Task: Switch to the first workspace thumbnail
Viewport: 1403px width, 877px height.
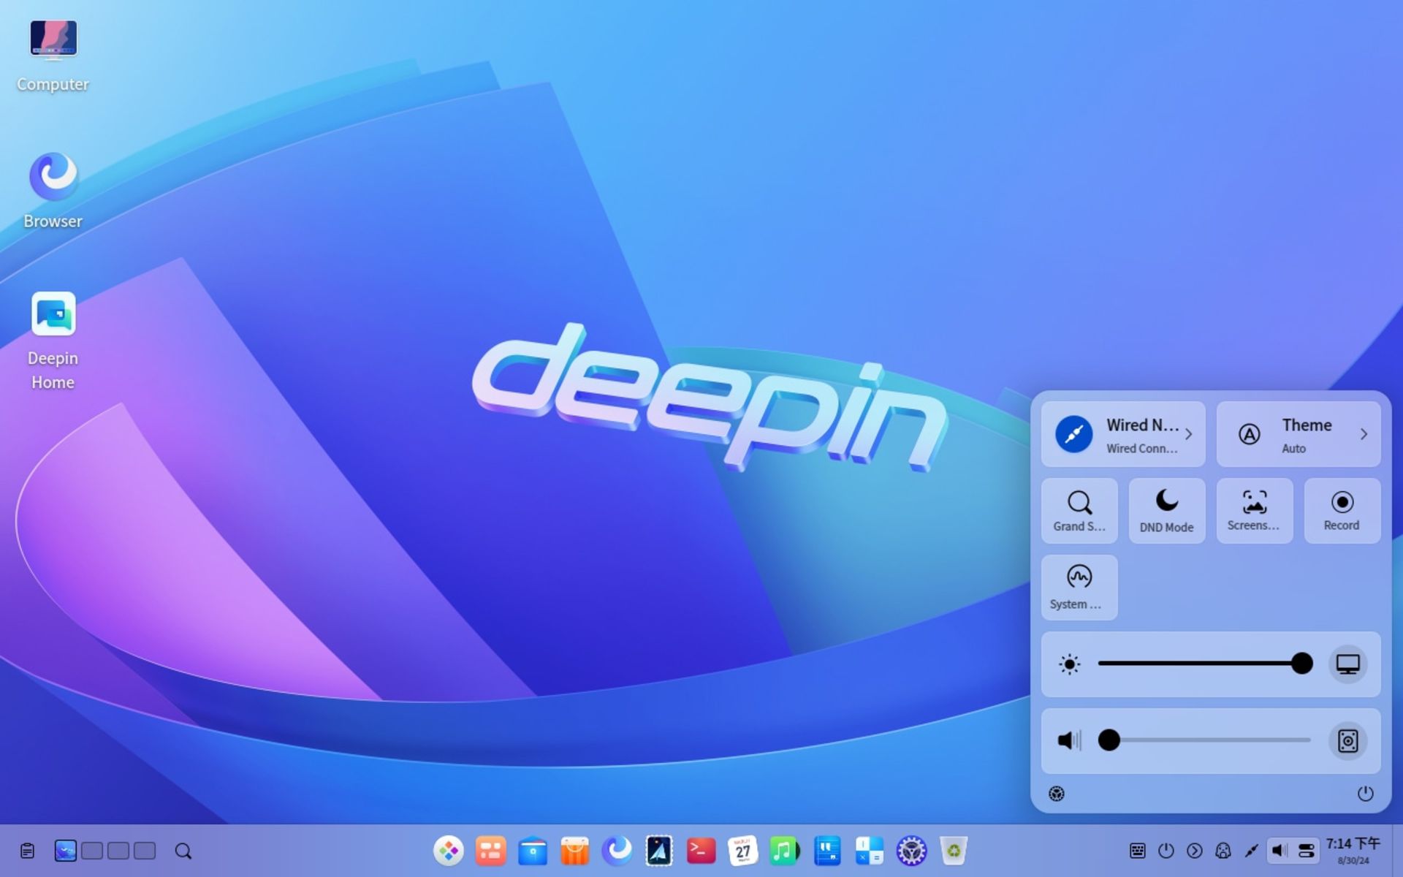Action: 65,851
